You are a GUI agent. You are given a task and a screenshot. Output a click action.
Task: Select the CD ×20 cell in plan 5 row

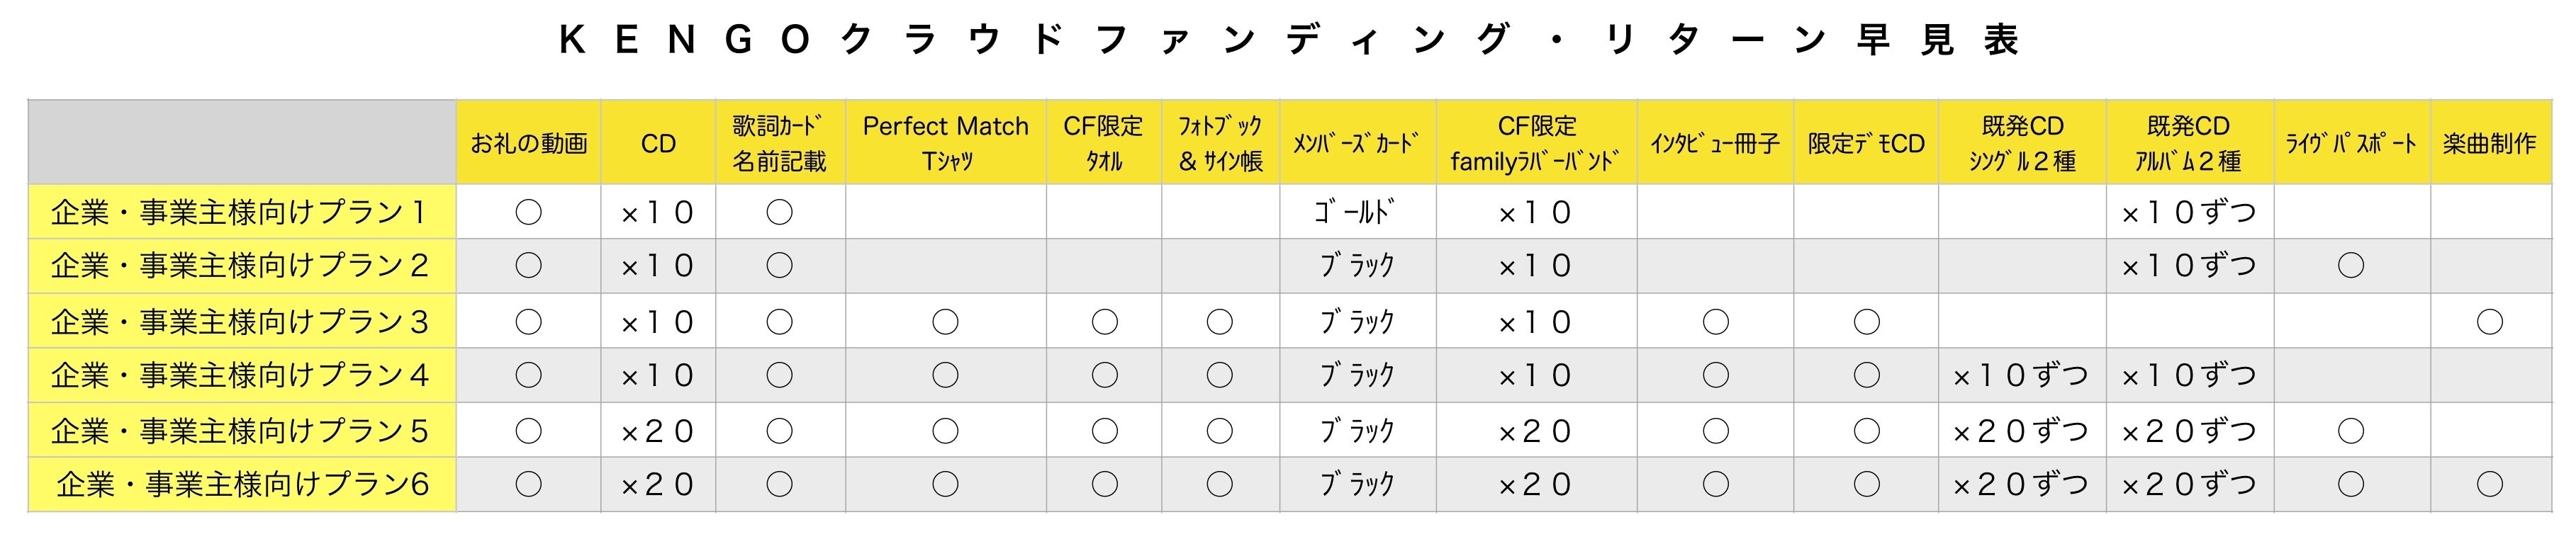click(x=658, y=431)
